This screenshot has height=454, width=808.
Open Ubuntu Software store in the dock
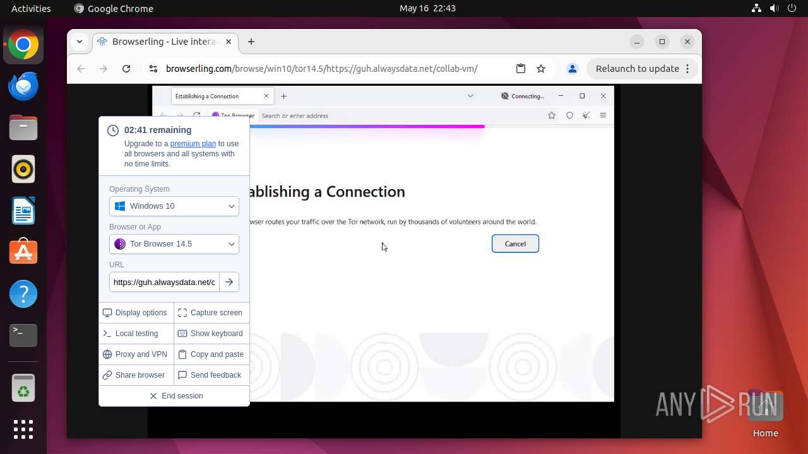[23, 253]
